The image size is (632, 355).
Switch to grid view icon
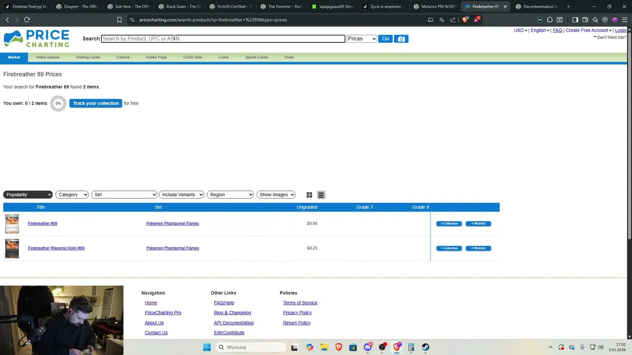coord(309,195)
